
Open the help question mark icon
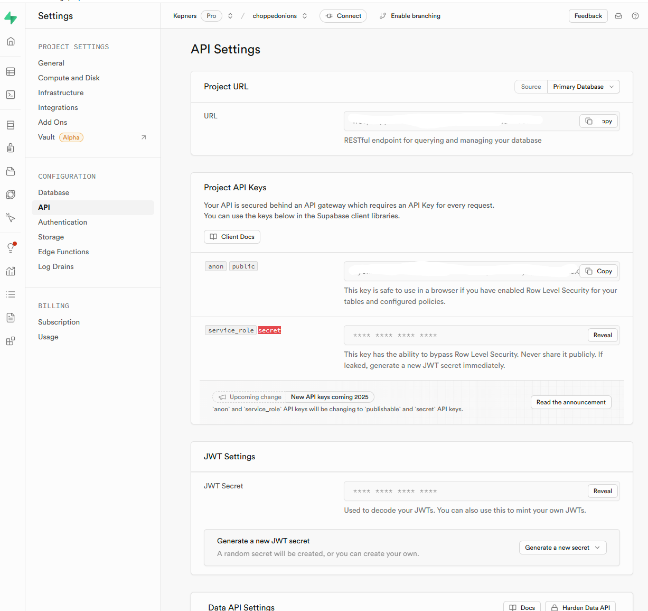click(x=635, y=16)
